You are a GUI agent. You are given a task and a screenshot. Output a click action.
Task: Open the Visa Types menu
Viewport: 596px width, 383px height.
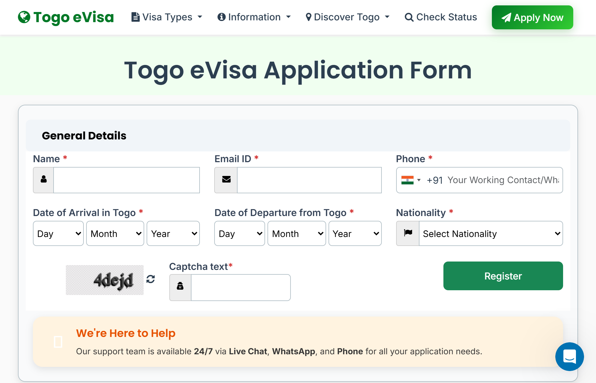pyautogui.click(x=167, y=17)
